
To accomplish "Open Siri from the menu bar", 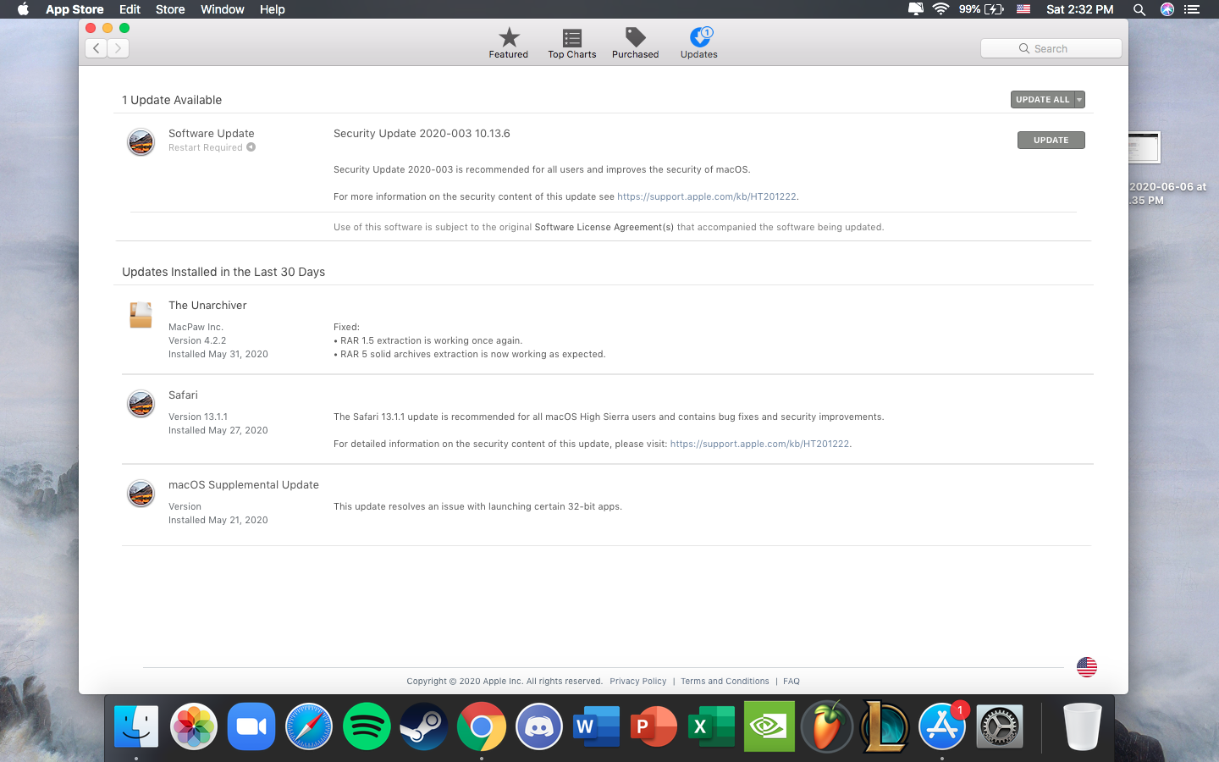I will tap(1167, 9).
